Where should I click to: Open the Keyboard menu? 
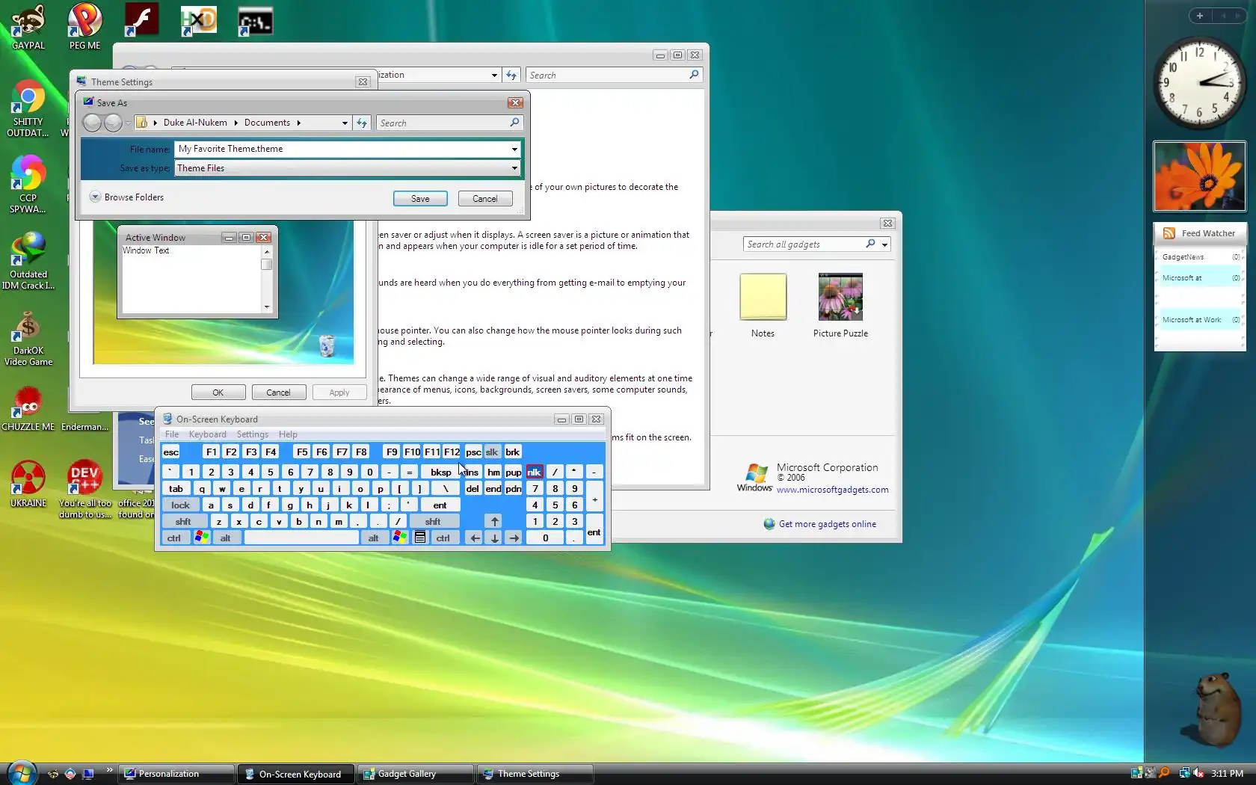click(208, 434)
